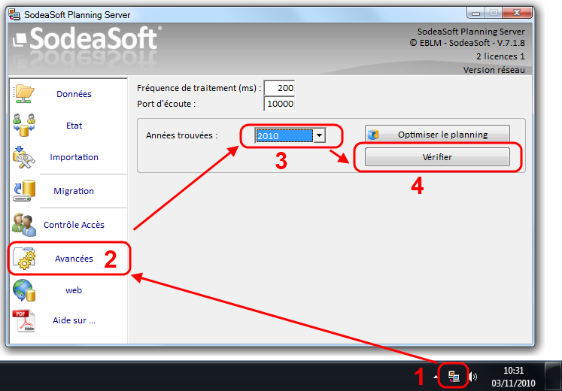This screenshot has height=391, width=562.
Task: Click the web globe icon
Action: point(24,290)
